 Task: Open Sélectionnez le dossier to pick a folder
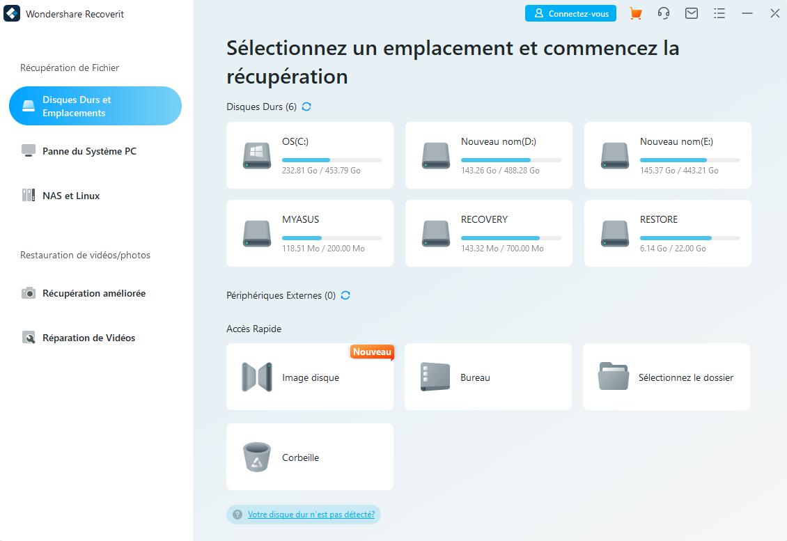(666, 377)
